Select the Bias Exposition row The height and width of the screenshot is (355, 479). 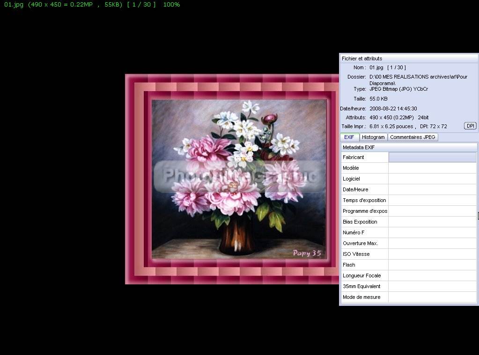tap(365, 222)
